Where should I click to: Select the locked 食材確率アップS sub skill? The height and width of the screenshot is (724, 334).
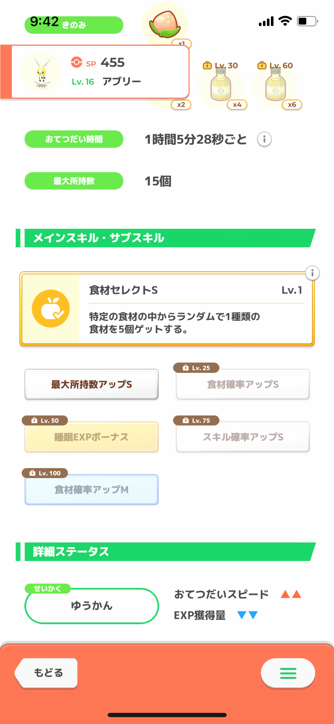click(x=243, y=384)
